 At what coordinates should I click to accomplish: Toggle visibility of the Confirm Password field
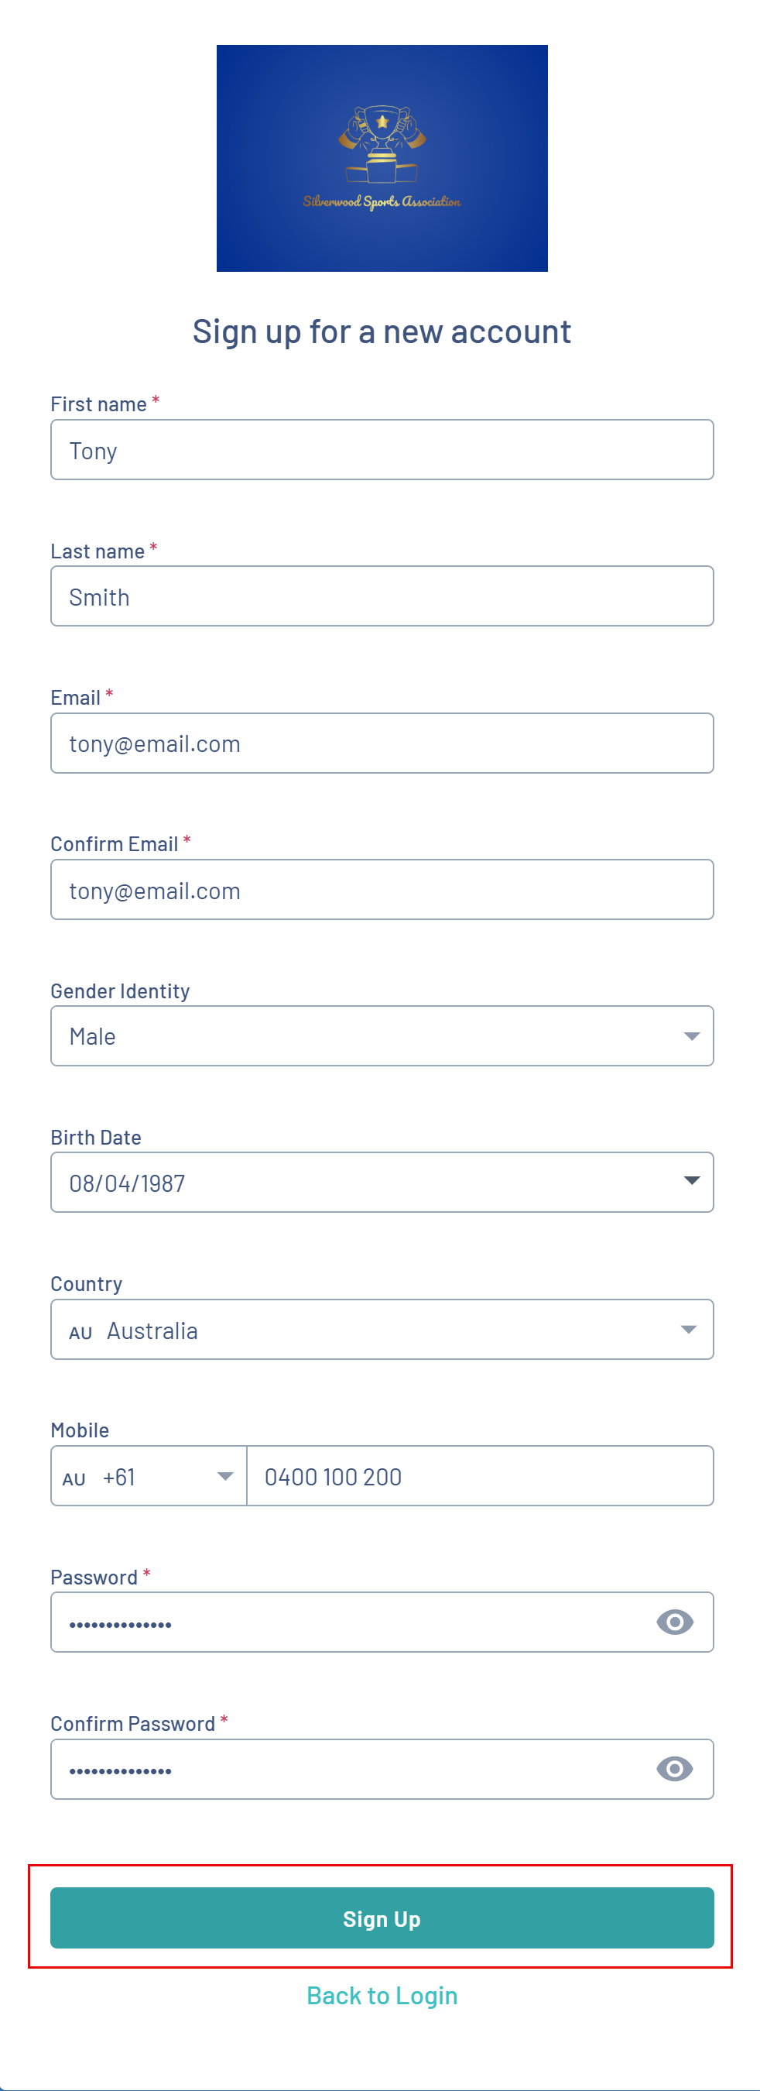674,1769
